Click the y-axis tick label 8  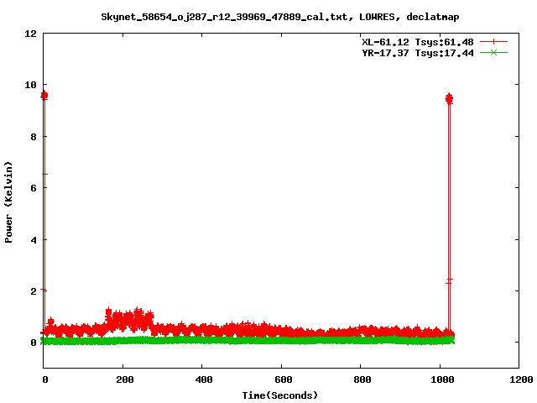34,137
